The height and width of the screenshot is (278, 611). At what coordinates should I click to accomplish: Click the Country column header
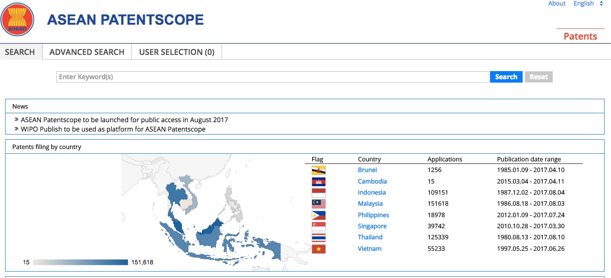pyautogui.click(x=369, y=159)
